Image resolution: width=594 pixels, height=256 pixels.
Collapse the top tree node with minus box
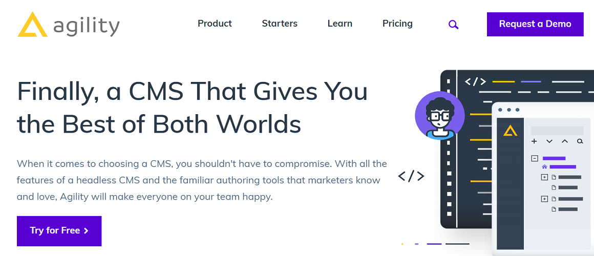point(535,159)
